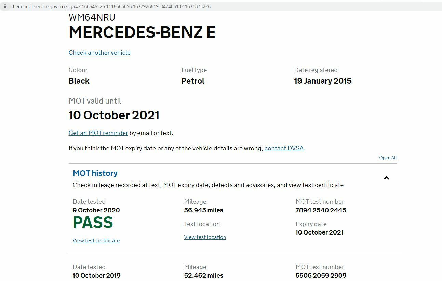Click the 52,462 miles mileage value

203,276
